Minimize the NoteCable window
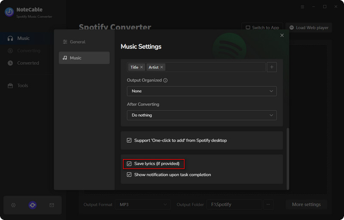This screenshot has width=344, height=220. [x=313, y=7]
